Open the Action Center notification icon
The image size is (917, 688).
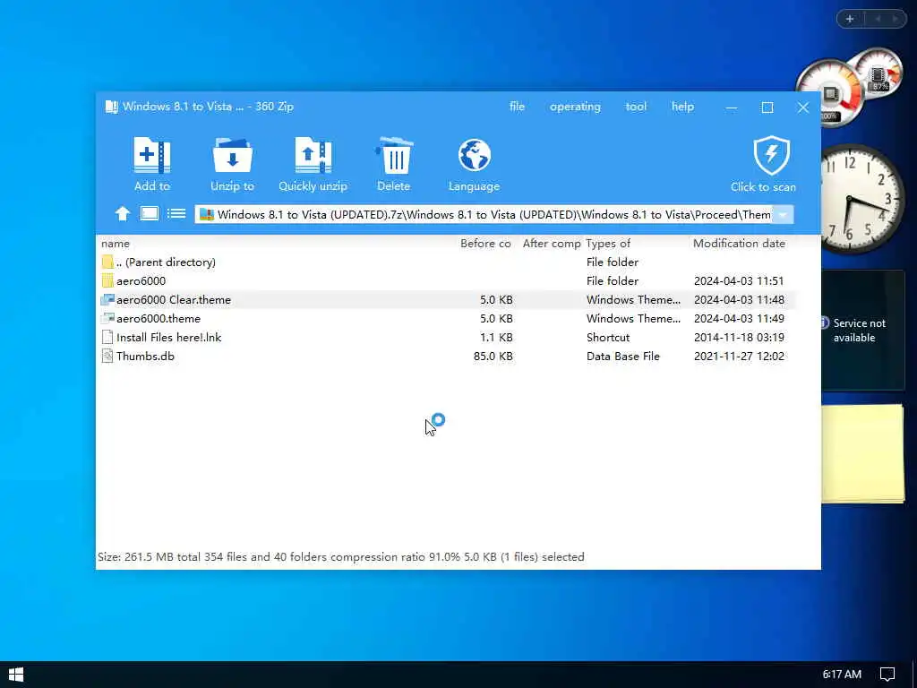(887, 675)
